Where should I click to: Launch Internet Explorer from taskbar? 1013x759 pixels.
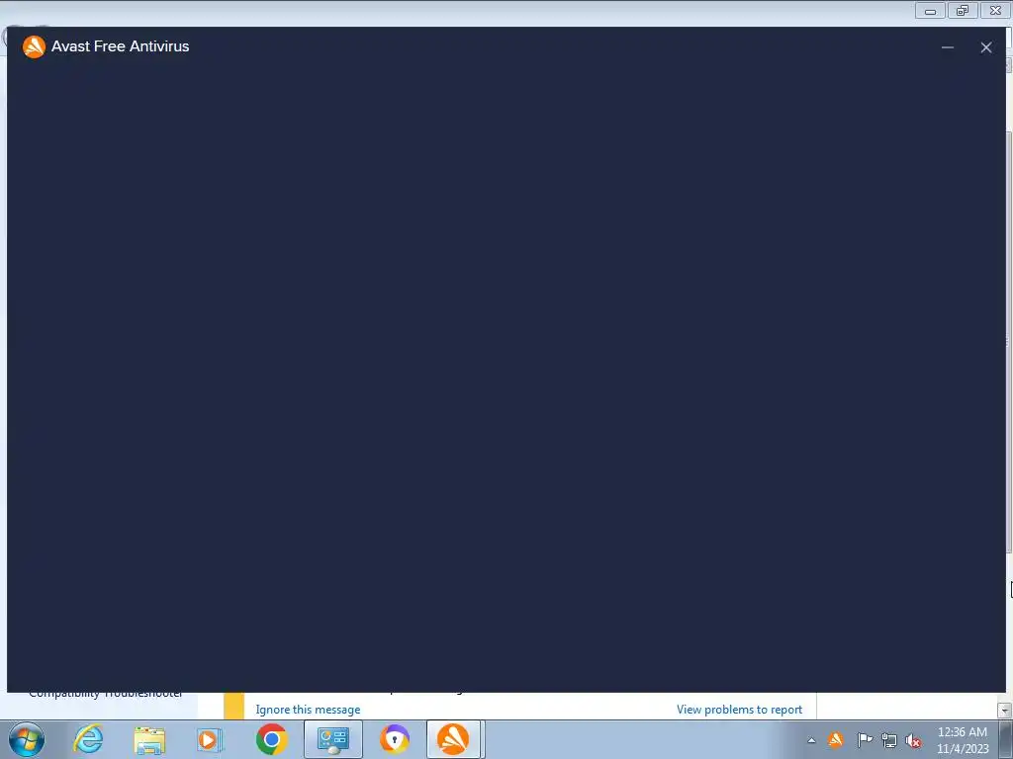click(88, 739)
